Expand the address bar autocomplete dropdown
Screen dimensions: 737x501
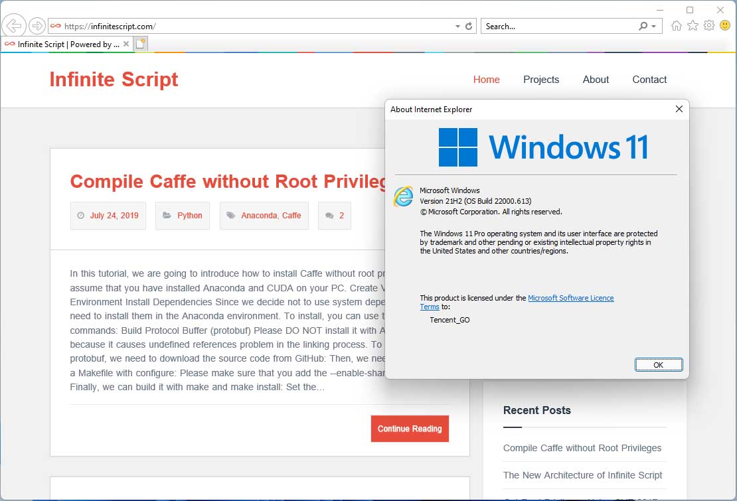(457, 27)
